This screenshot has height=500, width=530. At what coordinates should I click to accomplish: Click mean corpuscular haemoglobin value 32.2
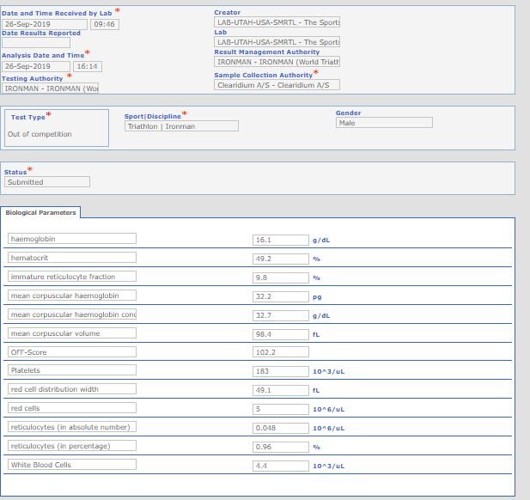(281, 297)
